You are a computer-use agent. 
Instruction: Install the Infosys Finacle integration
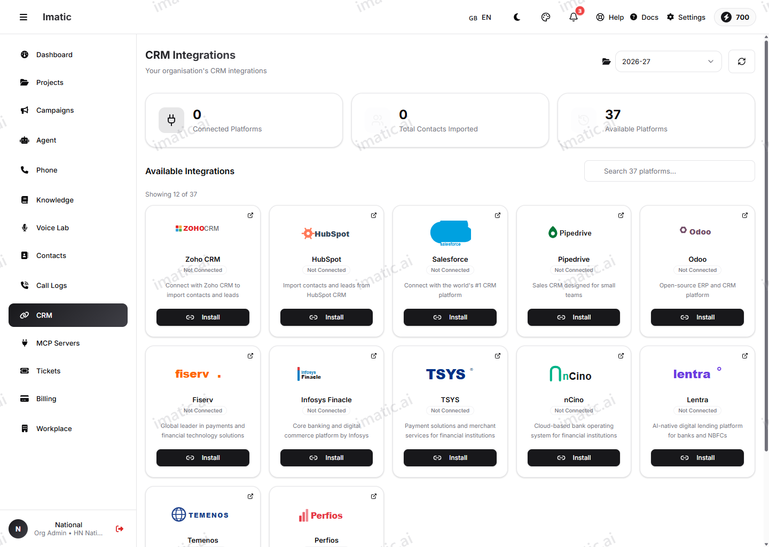click(x=326, y=458)
